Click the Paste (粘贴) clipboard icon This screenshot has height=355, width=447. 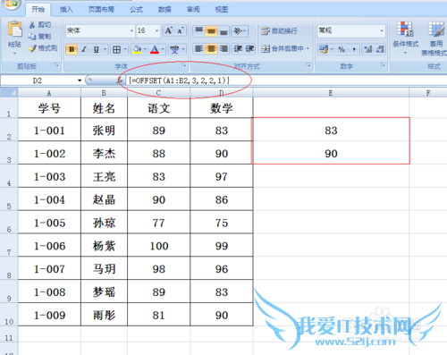(x=14, y=30)
